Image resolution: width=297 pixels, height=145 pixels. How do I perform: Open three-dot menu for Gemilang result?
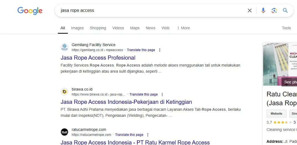click(159, 50)
